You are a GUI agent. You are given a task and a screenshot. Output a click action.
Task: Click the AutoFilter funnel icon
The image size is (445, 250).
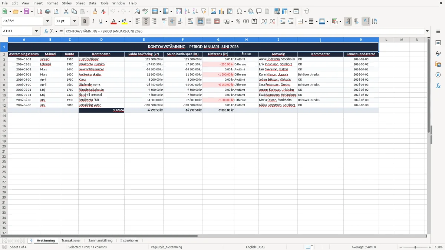tap(204, 11)
